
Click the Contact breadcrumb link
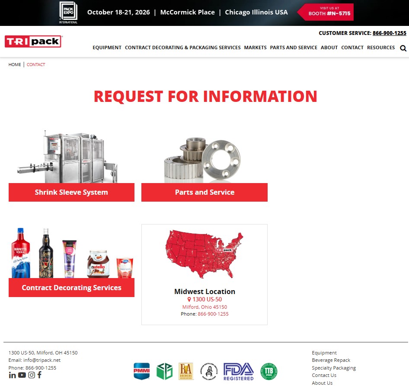tap(36, 65)
